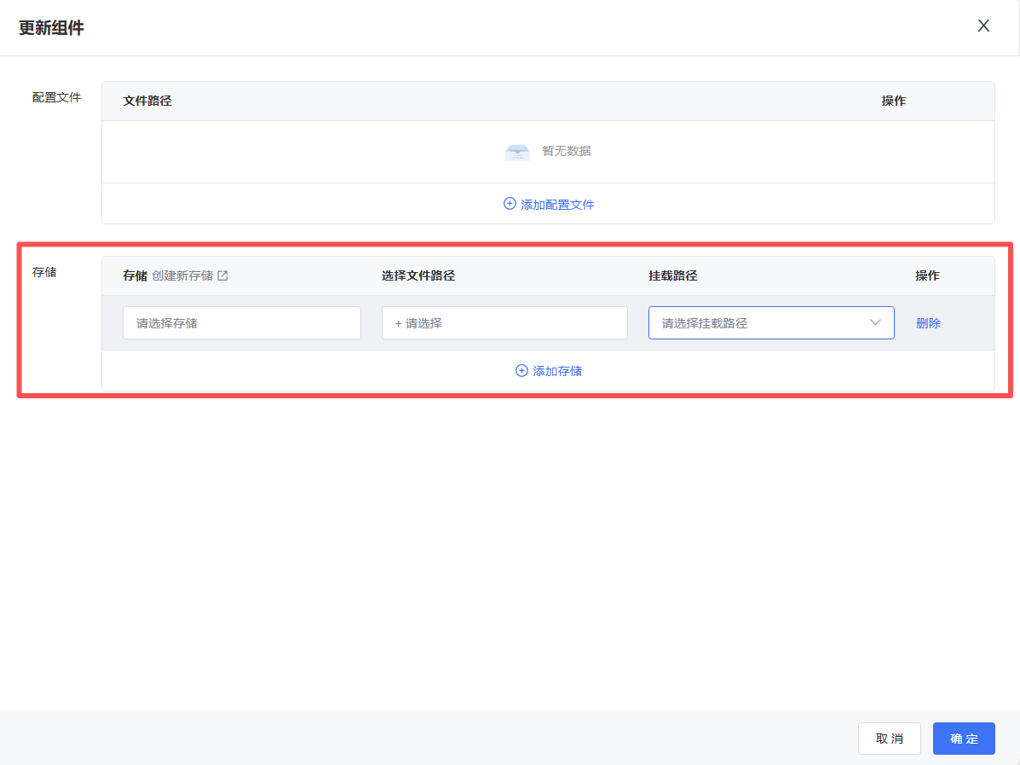1020x765 pixels.
Task: Close the 更新组件 dialog with the X icon
Action: pyautogui.click(x=983, y=26)
